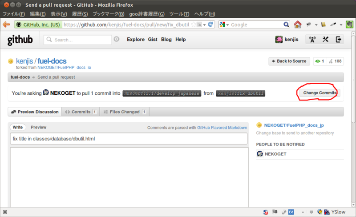Switch to the Files Changed tab
The image size is (356, 217).
[125, 112]
